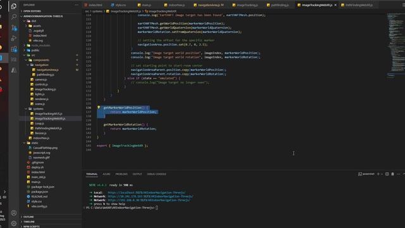Open the Extensions view in the activity bar
Image resolution: width=405 pixels, height=228 pixels.
(x=14, y=49)
